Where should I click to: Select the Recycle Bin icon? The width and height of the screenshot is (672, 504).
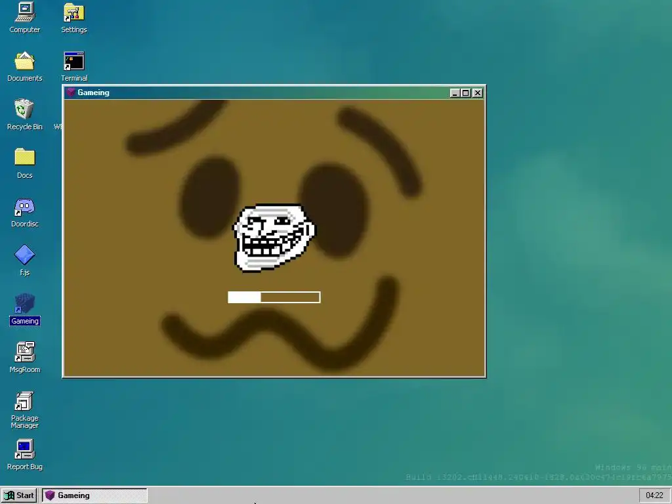(x=24, y=115)
